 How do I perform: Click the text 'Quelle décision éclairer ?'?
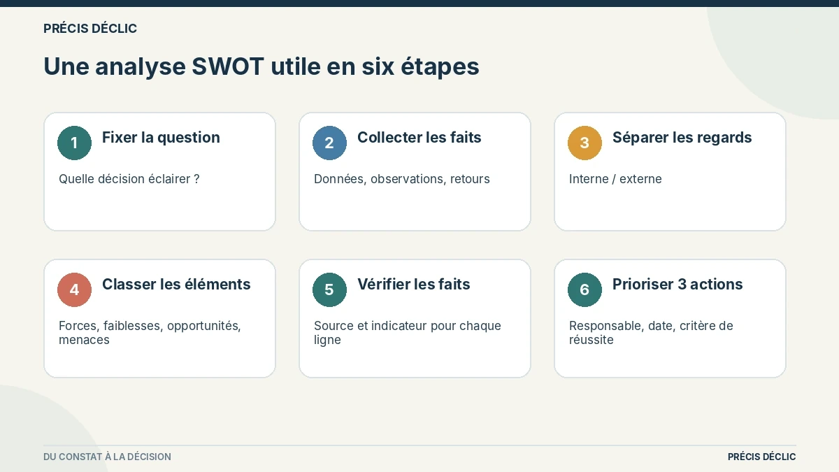tap(129, 179)
